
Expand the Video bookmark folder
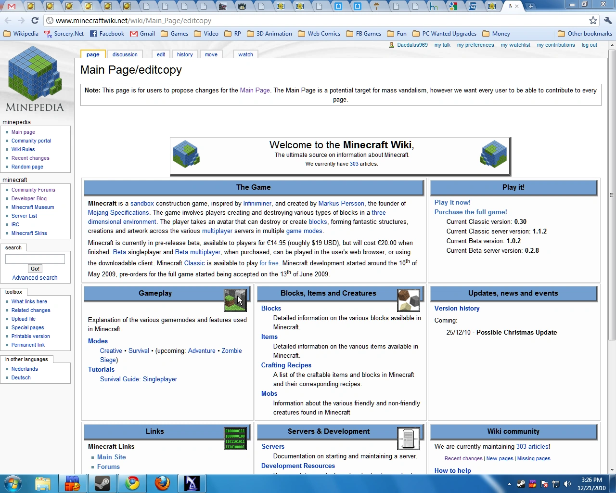click(206, 34)
